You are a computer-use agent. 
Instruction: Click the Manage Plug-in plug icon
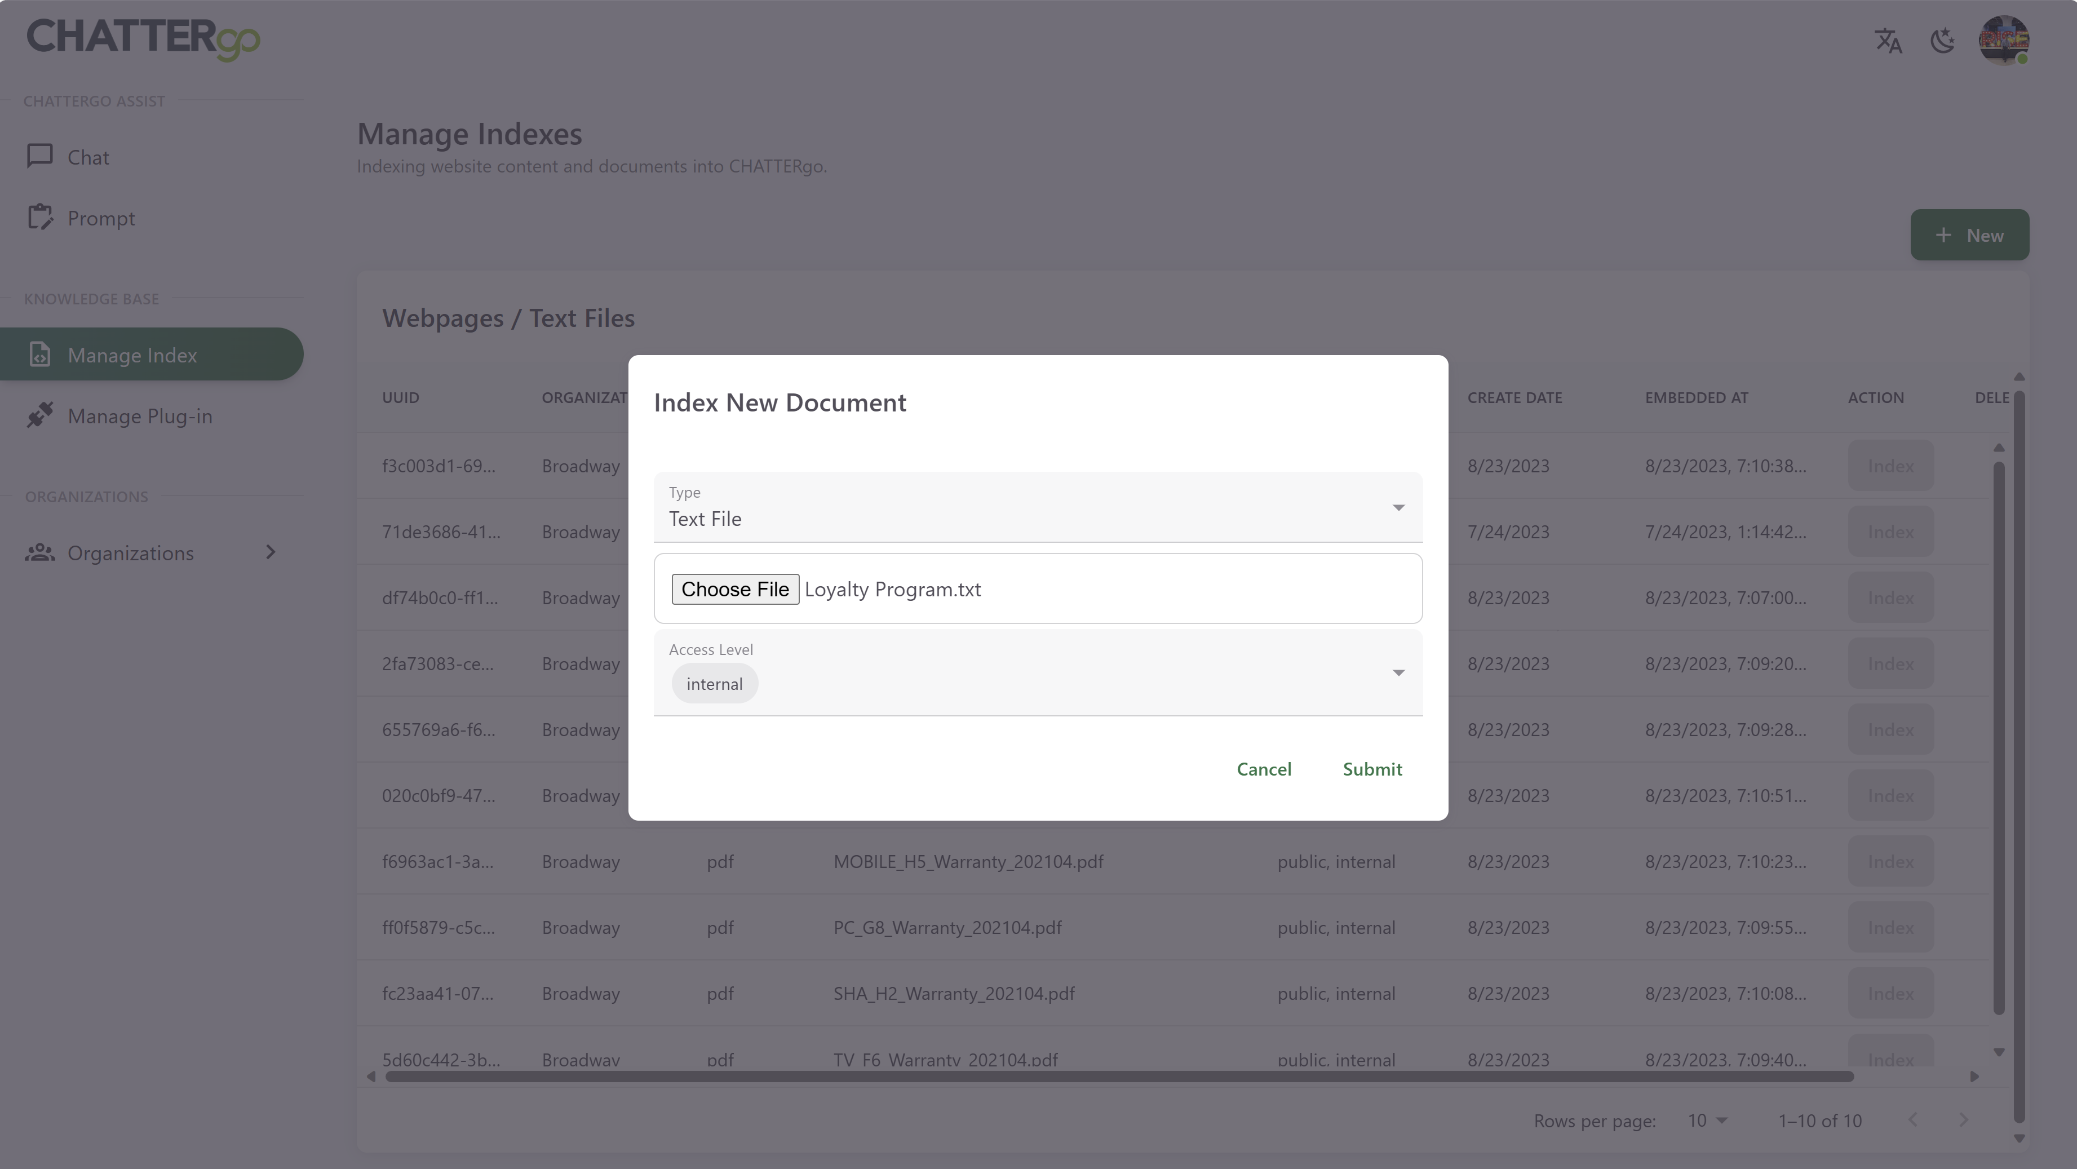(x=39, y=416)
